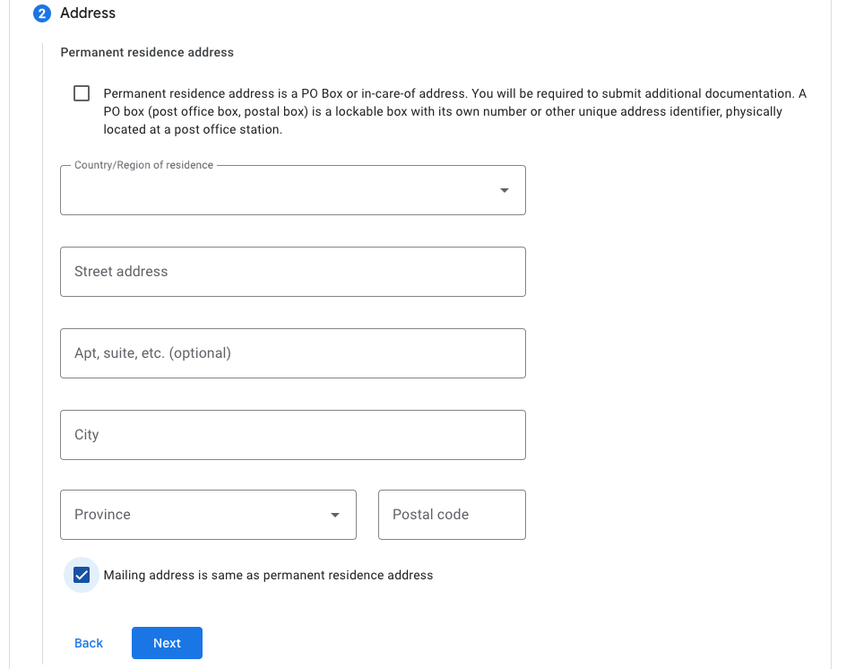Viewport: 846px width, 669px height.
Task: Click the blue step 2 circle icon
Action: [x=42, y=13]
